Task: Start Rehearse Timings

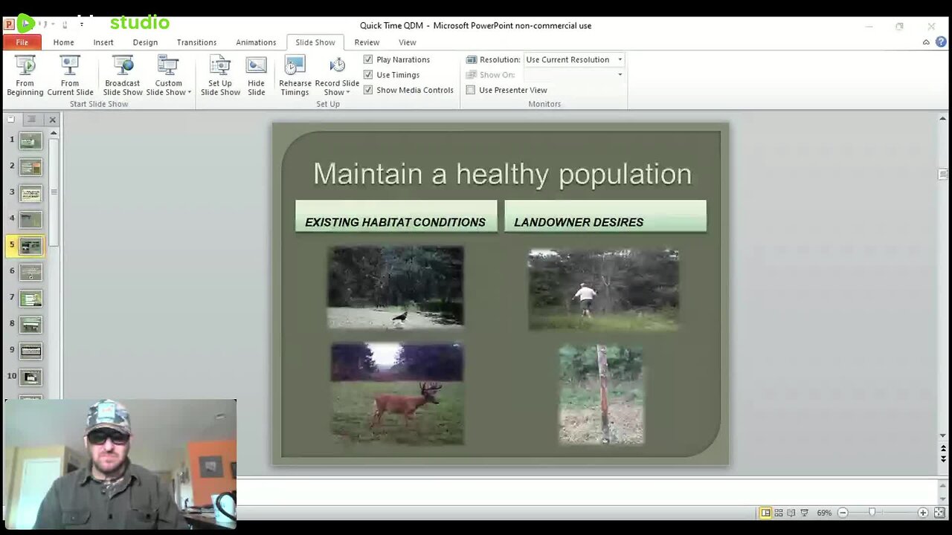Action: (295, 76)
